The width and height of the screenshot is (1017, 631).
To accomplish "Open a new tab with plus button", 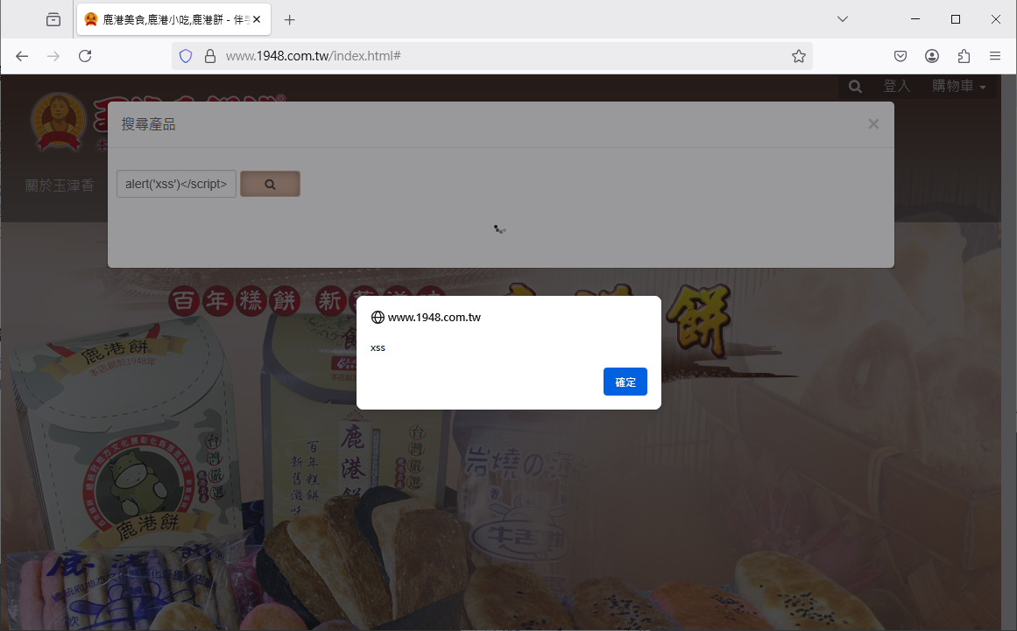I will pos(290,20).
